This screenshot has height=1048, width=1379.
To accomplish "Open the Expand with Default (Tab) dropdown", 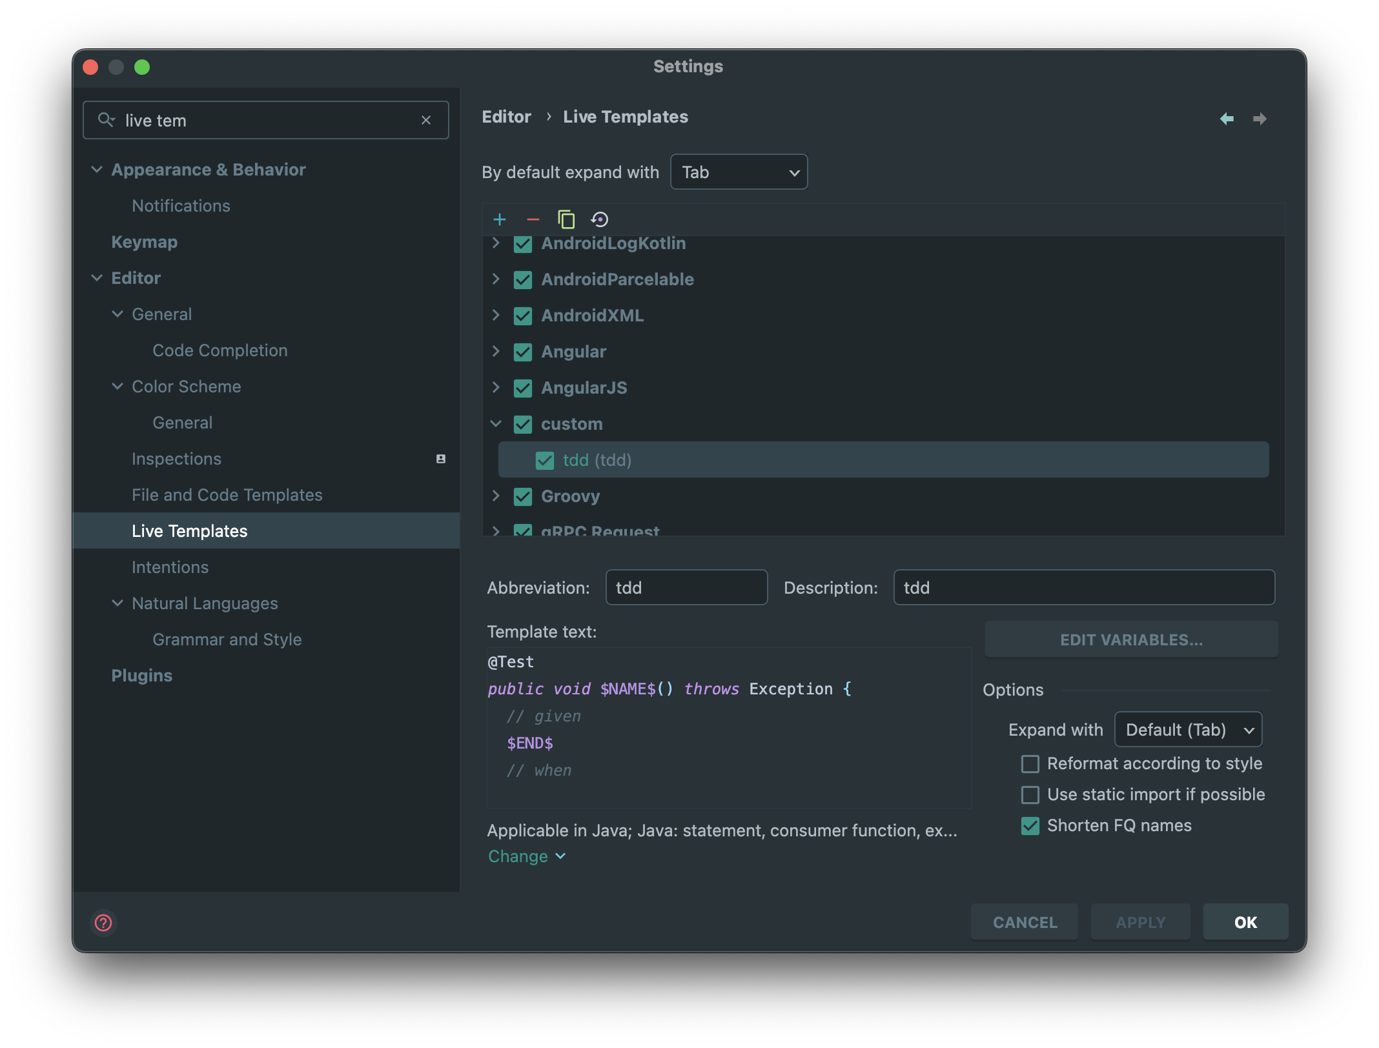I will 1188,730.
